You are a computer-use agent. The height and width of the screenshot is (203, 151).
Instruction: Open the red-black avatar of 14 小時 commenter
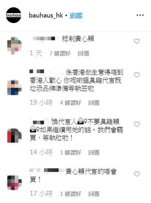coord(14,136)
